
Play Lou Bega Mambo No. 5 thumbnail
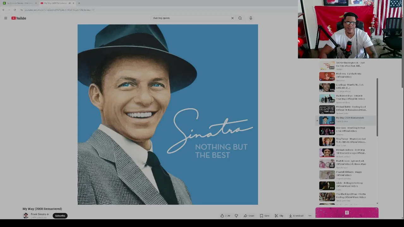327,88
